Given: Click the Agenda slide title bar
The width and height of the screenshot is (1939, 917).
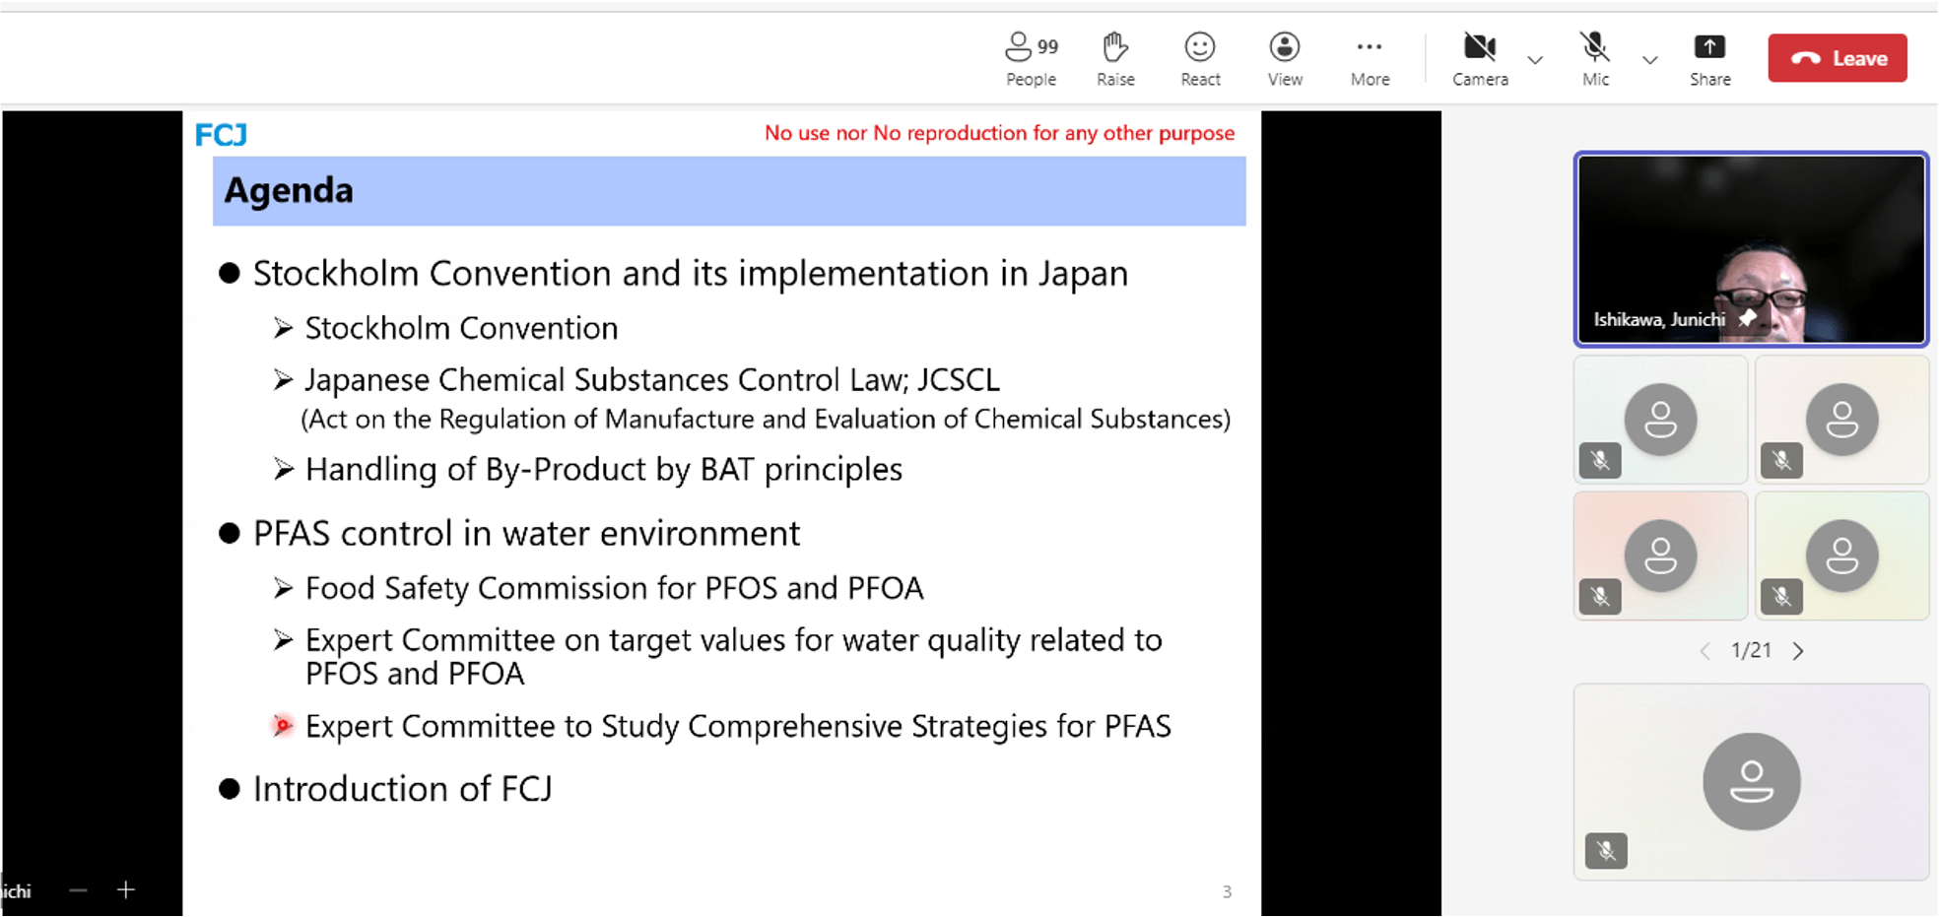Looking at the screenshot, I should pyautogui.click(x=729, y=190).
